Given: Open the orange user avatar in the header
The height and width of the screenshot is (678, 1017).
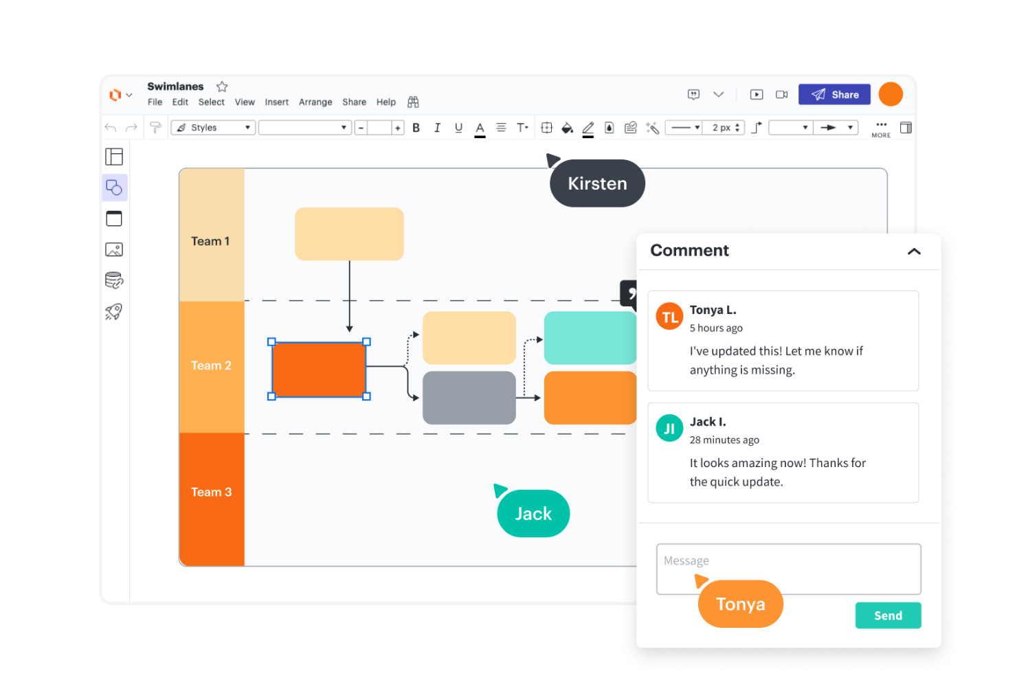Looking at the screenshot, I should click(891, 94).
